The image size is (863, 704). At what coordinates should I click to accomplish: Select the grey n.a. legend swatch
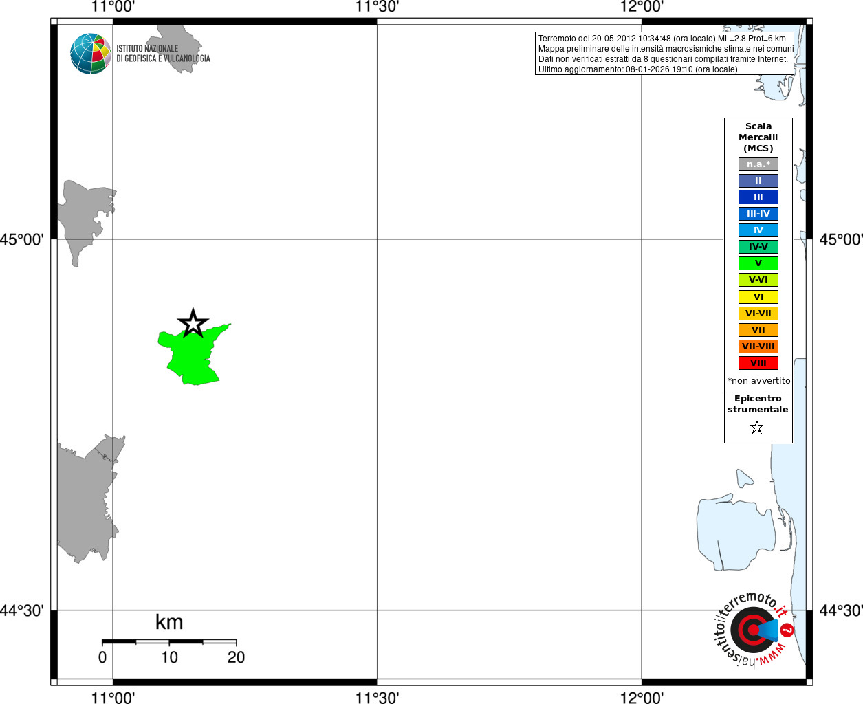758,164
